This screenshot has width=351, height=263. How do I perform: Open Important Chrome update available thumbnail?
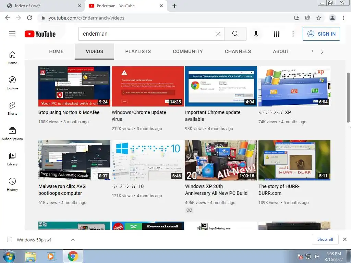coord(221,86)
